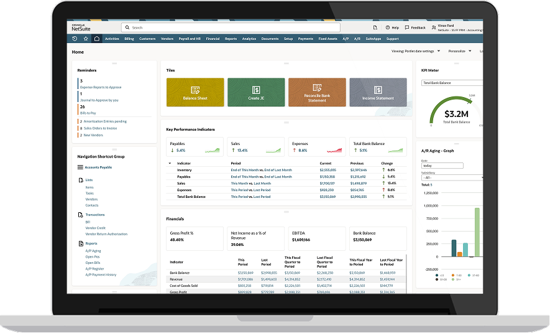Click the tallest light green bar in the A/R Aging graph
Image resolution: width=550 pixels, height=333 pixels.
[x=477, y=232]
